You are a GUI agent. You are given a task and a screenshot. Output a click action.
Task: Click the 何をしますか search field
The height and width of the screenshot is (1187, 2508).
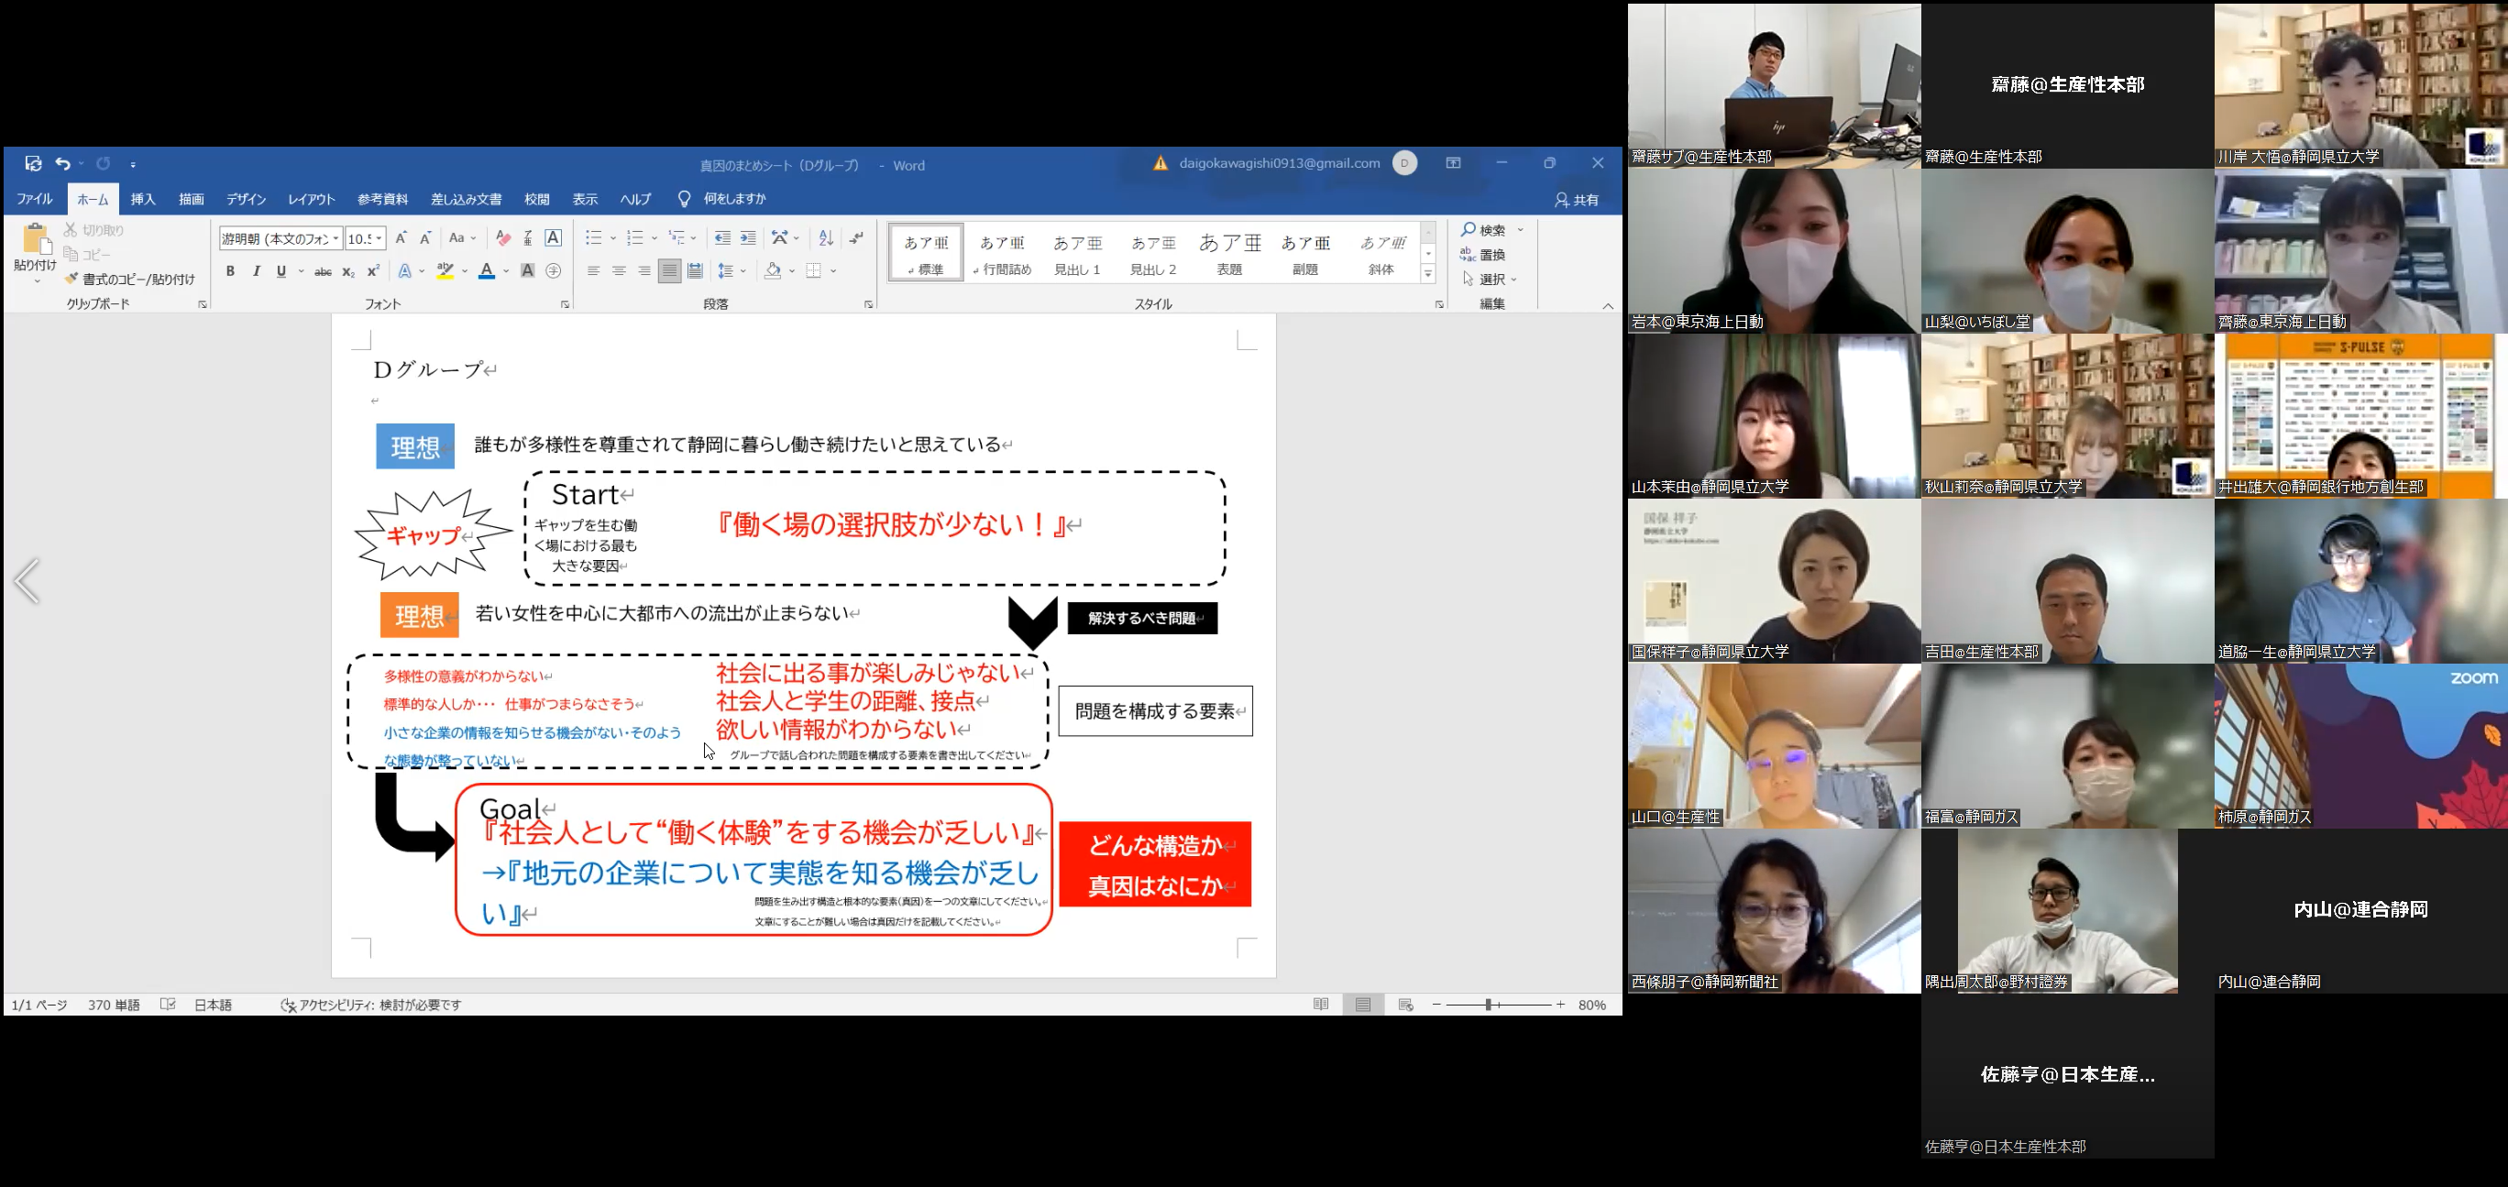click(735, 199)
